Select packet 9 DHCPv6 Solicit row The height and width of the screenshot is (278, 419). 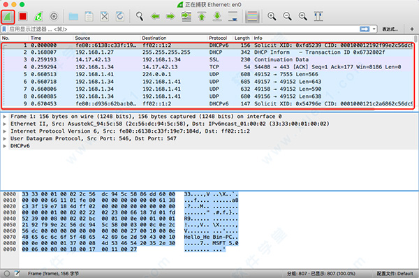pyautogui.click(x=207, y=103)
